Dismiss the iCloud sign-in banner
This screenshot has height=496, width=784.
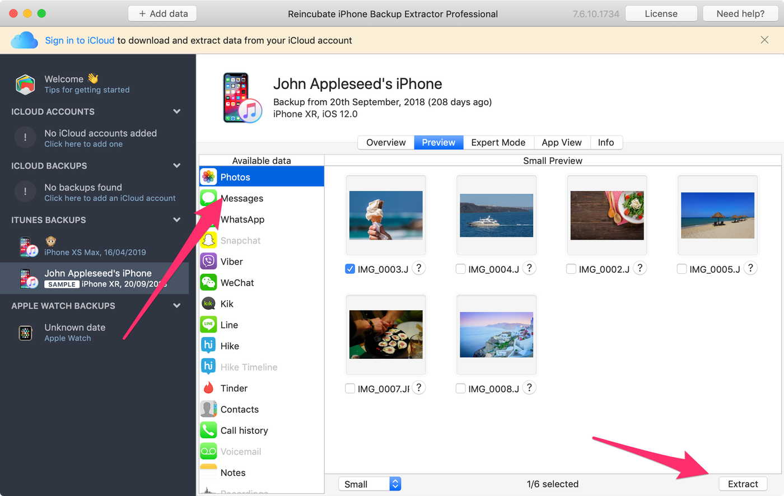pos(764,40)
